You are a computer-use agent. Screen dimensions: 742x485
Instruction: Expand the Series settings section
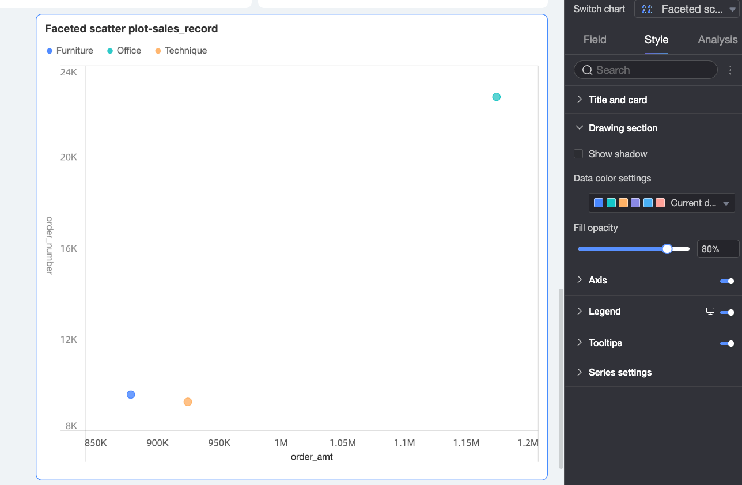pyautogui.click(x=620, y=372)
